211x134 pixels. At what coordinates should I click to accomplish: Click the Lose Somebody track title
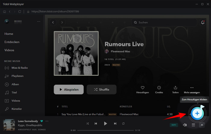pos(28,121)
